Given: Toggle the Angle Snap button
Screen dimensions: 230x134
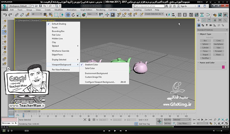Looking at the screenshot, I should click(x=124, y=15).
